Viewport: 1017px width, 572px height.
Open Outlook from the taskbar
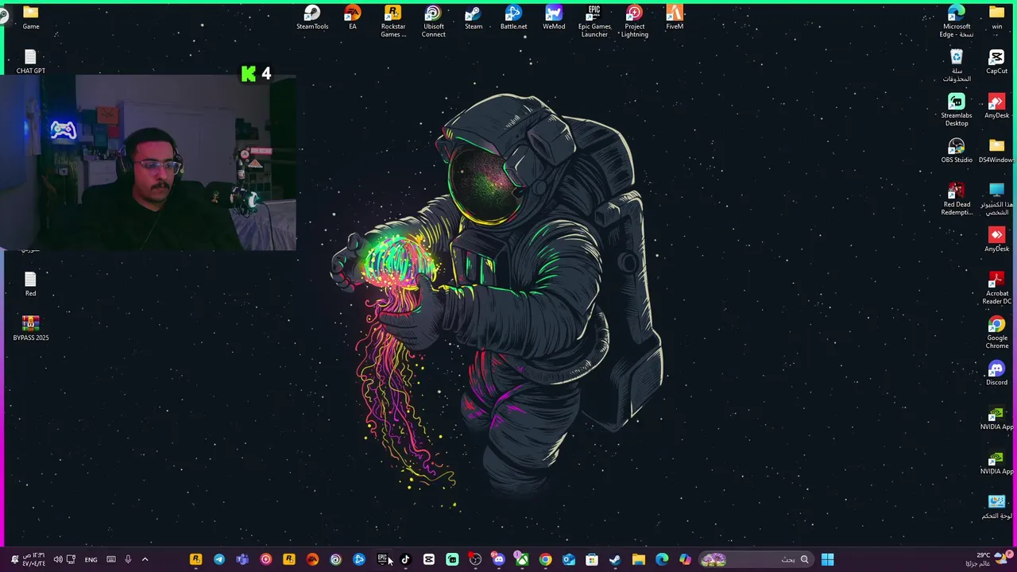(x=569, y=559)
